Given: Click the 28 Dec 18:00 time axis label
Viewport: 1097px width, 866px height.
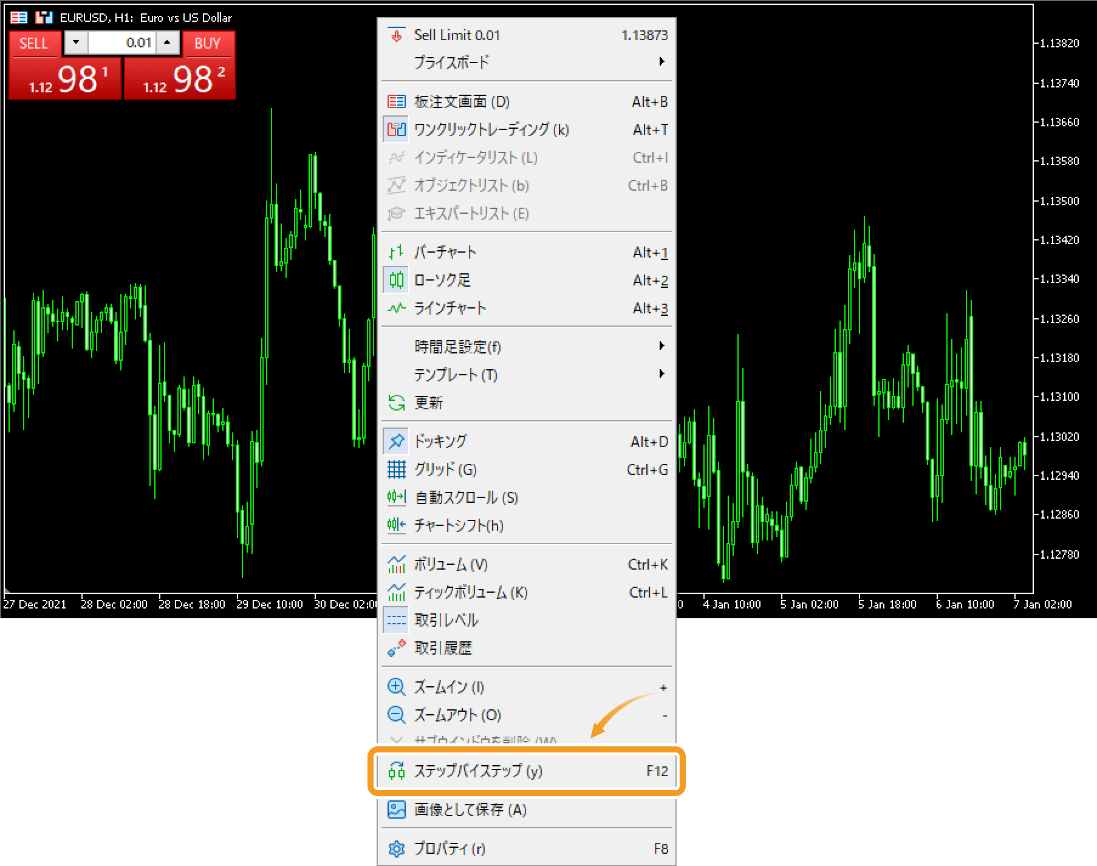Looking at the screenshot, I should (x=192, y=604).
